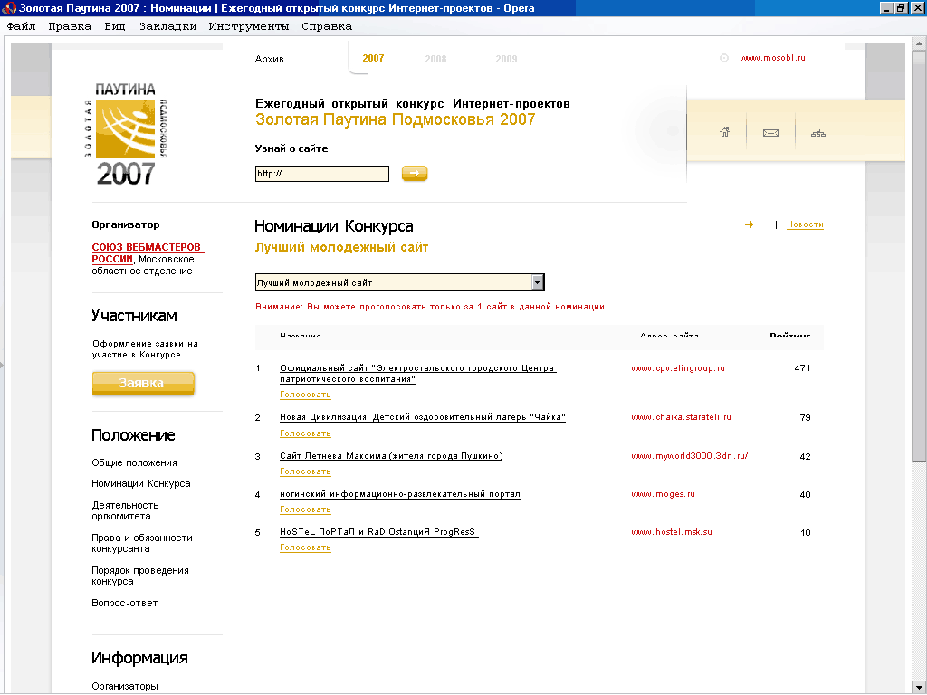This screenshot has height=695, width=927.
Task: Open the sitemap icon in the header
Action: point(818,133)
